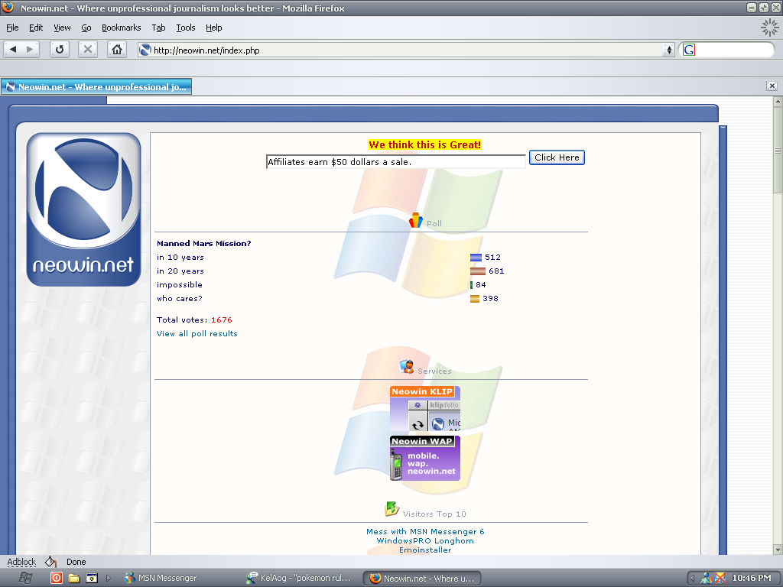Click the Stop loading X button
Image resolution: width=783 pixels, height=587 pixels.
(87, 50)
